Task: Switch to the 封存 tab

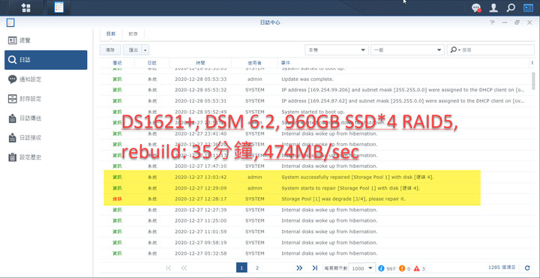Action: coord(133,34)
